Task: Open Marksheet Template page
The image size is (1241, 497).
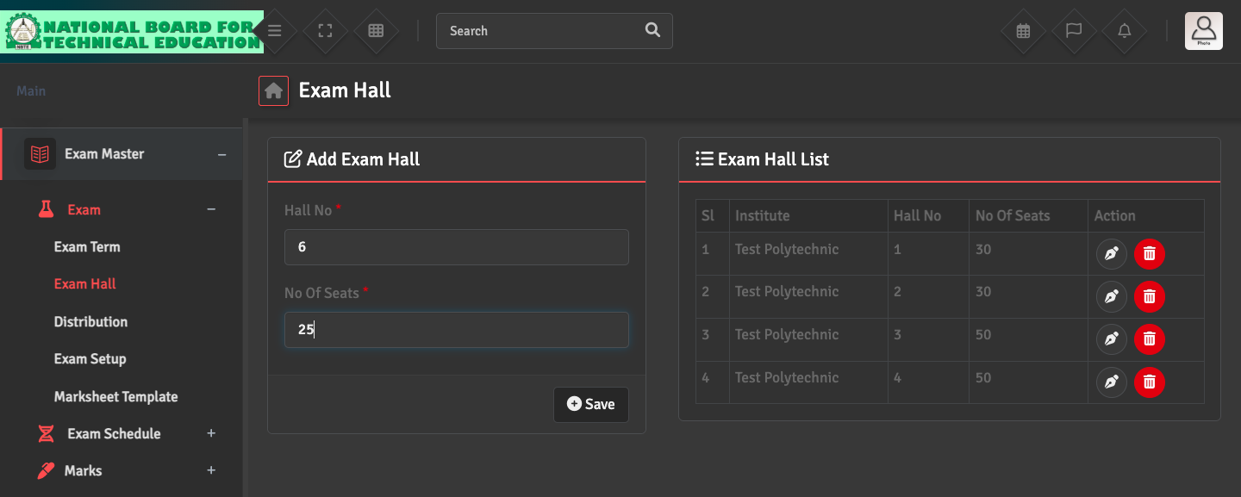Action: click(x=115, y=396)
